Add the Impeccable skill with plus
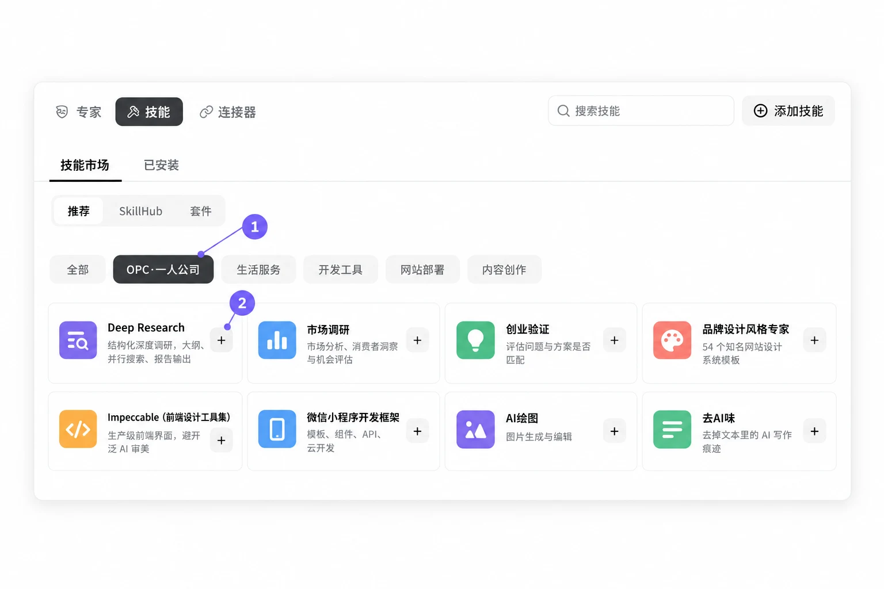 point(221,440)
